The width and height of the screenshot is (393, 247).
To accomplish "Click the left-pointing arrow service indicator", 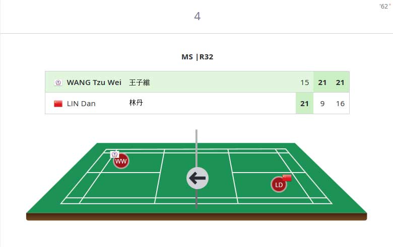I will (197, 178).
